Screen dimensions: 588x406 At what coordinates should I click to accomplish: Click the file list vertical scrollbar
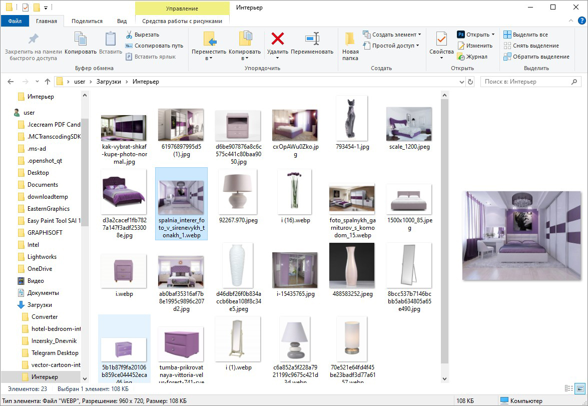tap(444, 225)
